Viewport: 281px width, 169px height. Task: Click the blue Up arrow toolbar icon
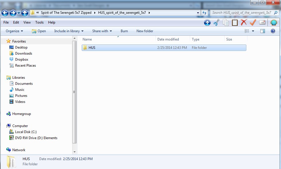207,23
